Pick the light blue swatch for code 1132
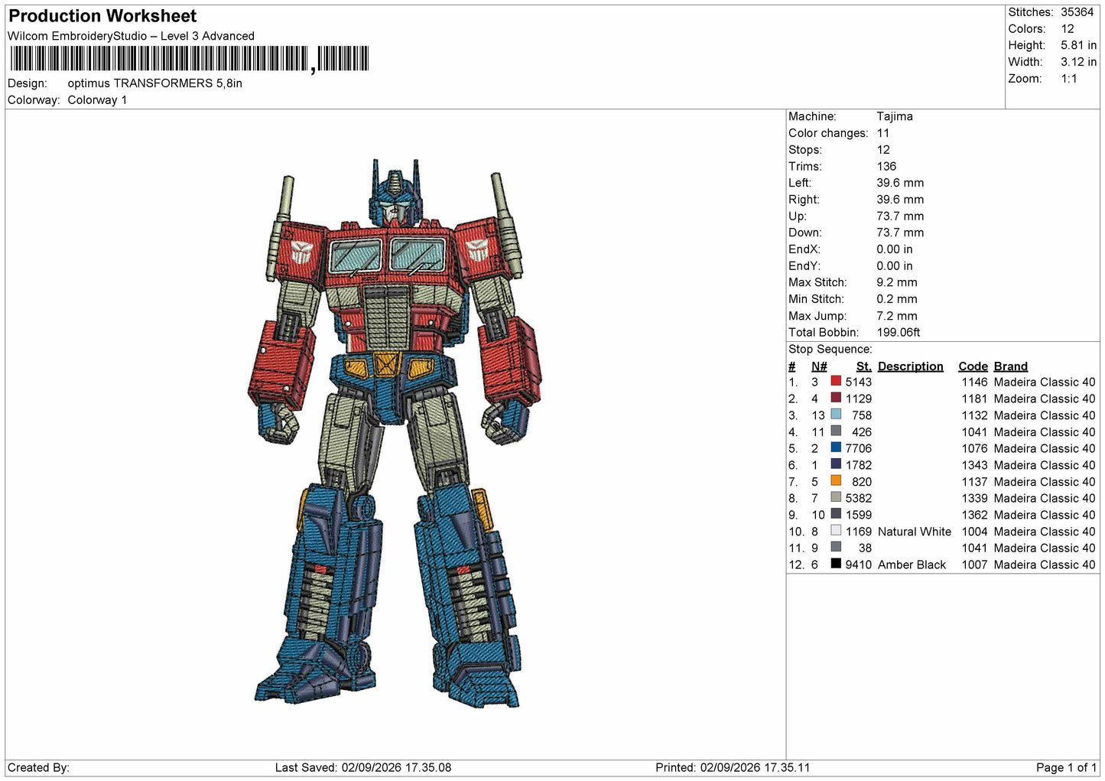This screenshot has height=781, width=1105. tap(836, 415)
